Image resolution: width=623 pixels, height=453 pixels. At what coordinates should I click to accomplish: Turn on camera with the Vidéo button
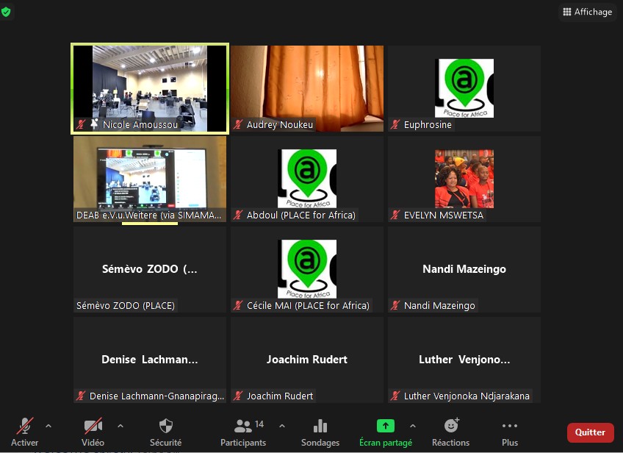coord(93,431)
